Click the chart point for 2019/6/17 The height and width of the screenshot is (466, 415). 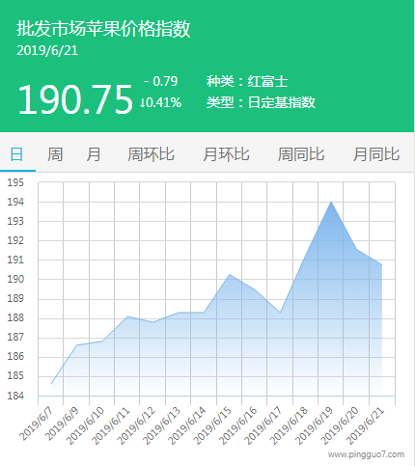point(280,313)
